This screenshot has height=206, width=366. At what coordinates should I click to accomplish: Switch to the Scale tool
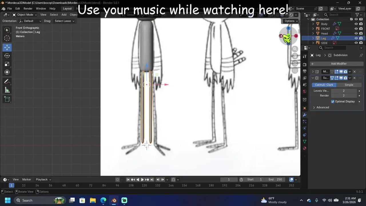point(7,64)
